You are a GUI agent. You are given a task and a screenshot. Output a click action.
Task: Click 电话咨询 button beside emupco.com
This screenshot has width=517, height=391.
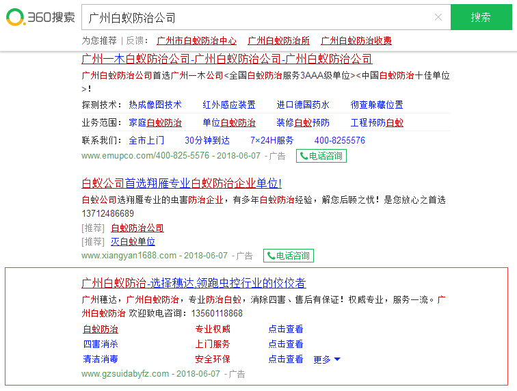321,156
